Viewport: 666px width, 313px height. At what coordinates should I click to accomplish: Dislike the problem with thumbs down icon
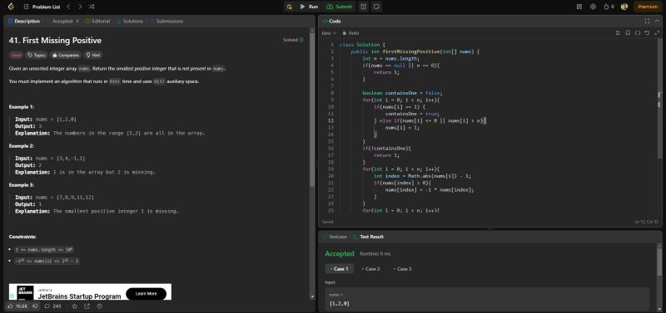coord(35,306)
